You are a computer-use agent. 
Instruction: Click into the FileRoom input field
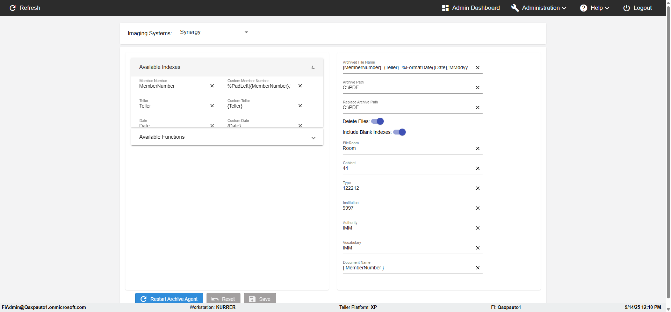pos(407,148)
